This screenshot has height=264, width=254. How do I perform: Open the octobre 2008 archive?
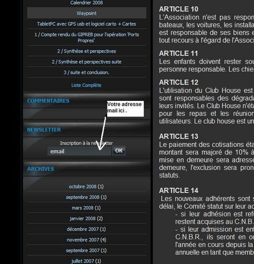coord(86,186)
